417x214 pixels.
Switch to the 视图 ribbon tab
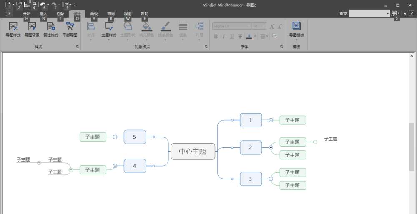click(128, 14)
